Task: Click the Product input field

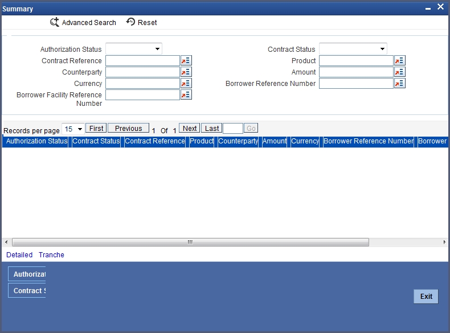Action: coord(356,60)
